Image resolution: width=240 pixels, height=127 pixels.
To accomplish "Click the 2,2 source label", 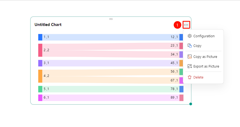I will click(x=46, y=50).
